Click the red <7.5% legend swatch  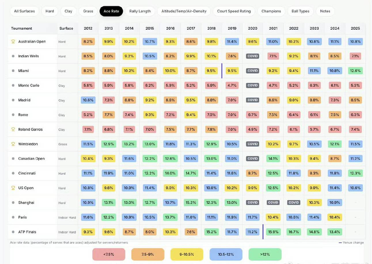pos(108,254)
